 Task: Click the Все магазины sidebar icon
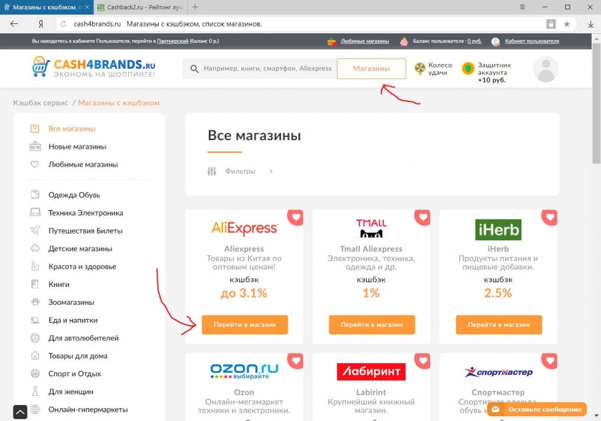tap(35, 129)
